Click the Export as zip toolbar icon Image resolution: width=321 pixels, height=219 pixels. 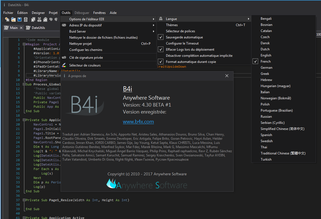point(26,19)
